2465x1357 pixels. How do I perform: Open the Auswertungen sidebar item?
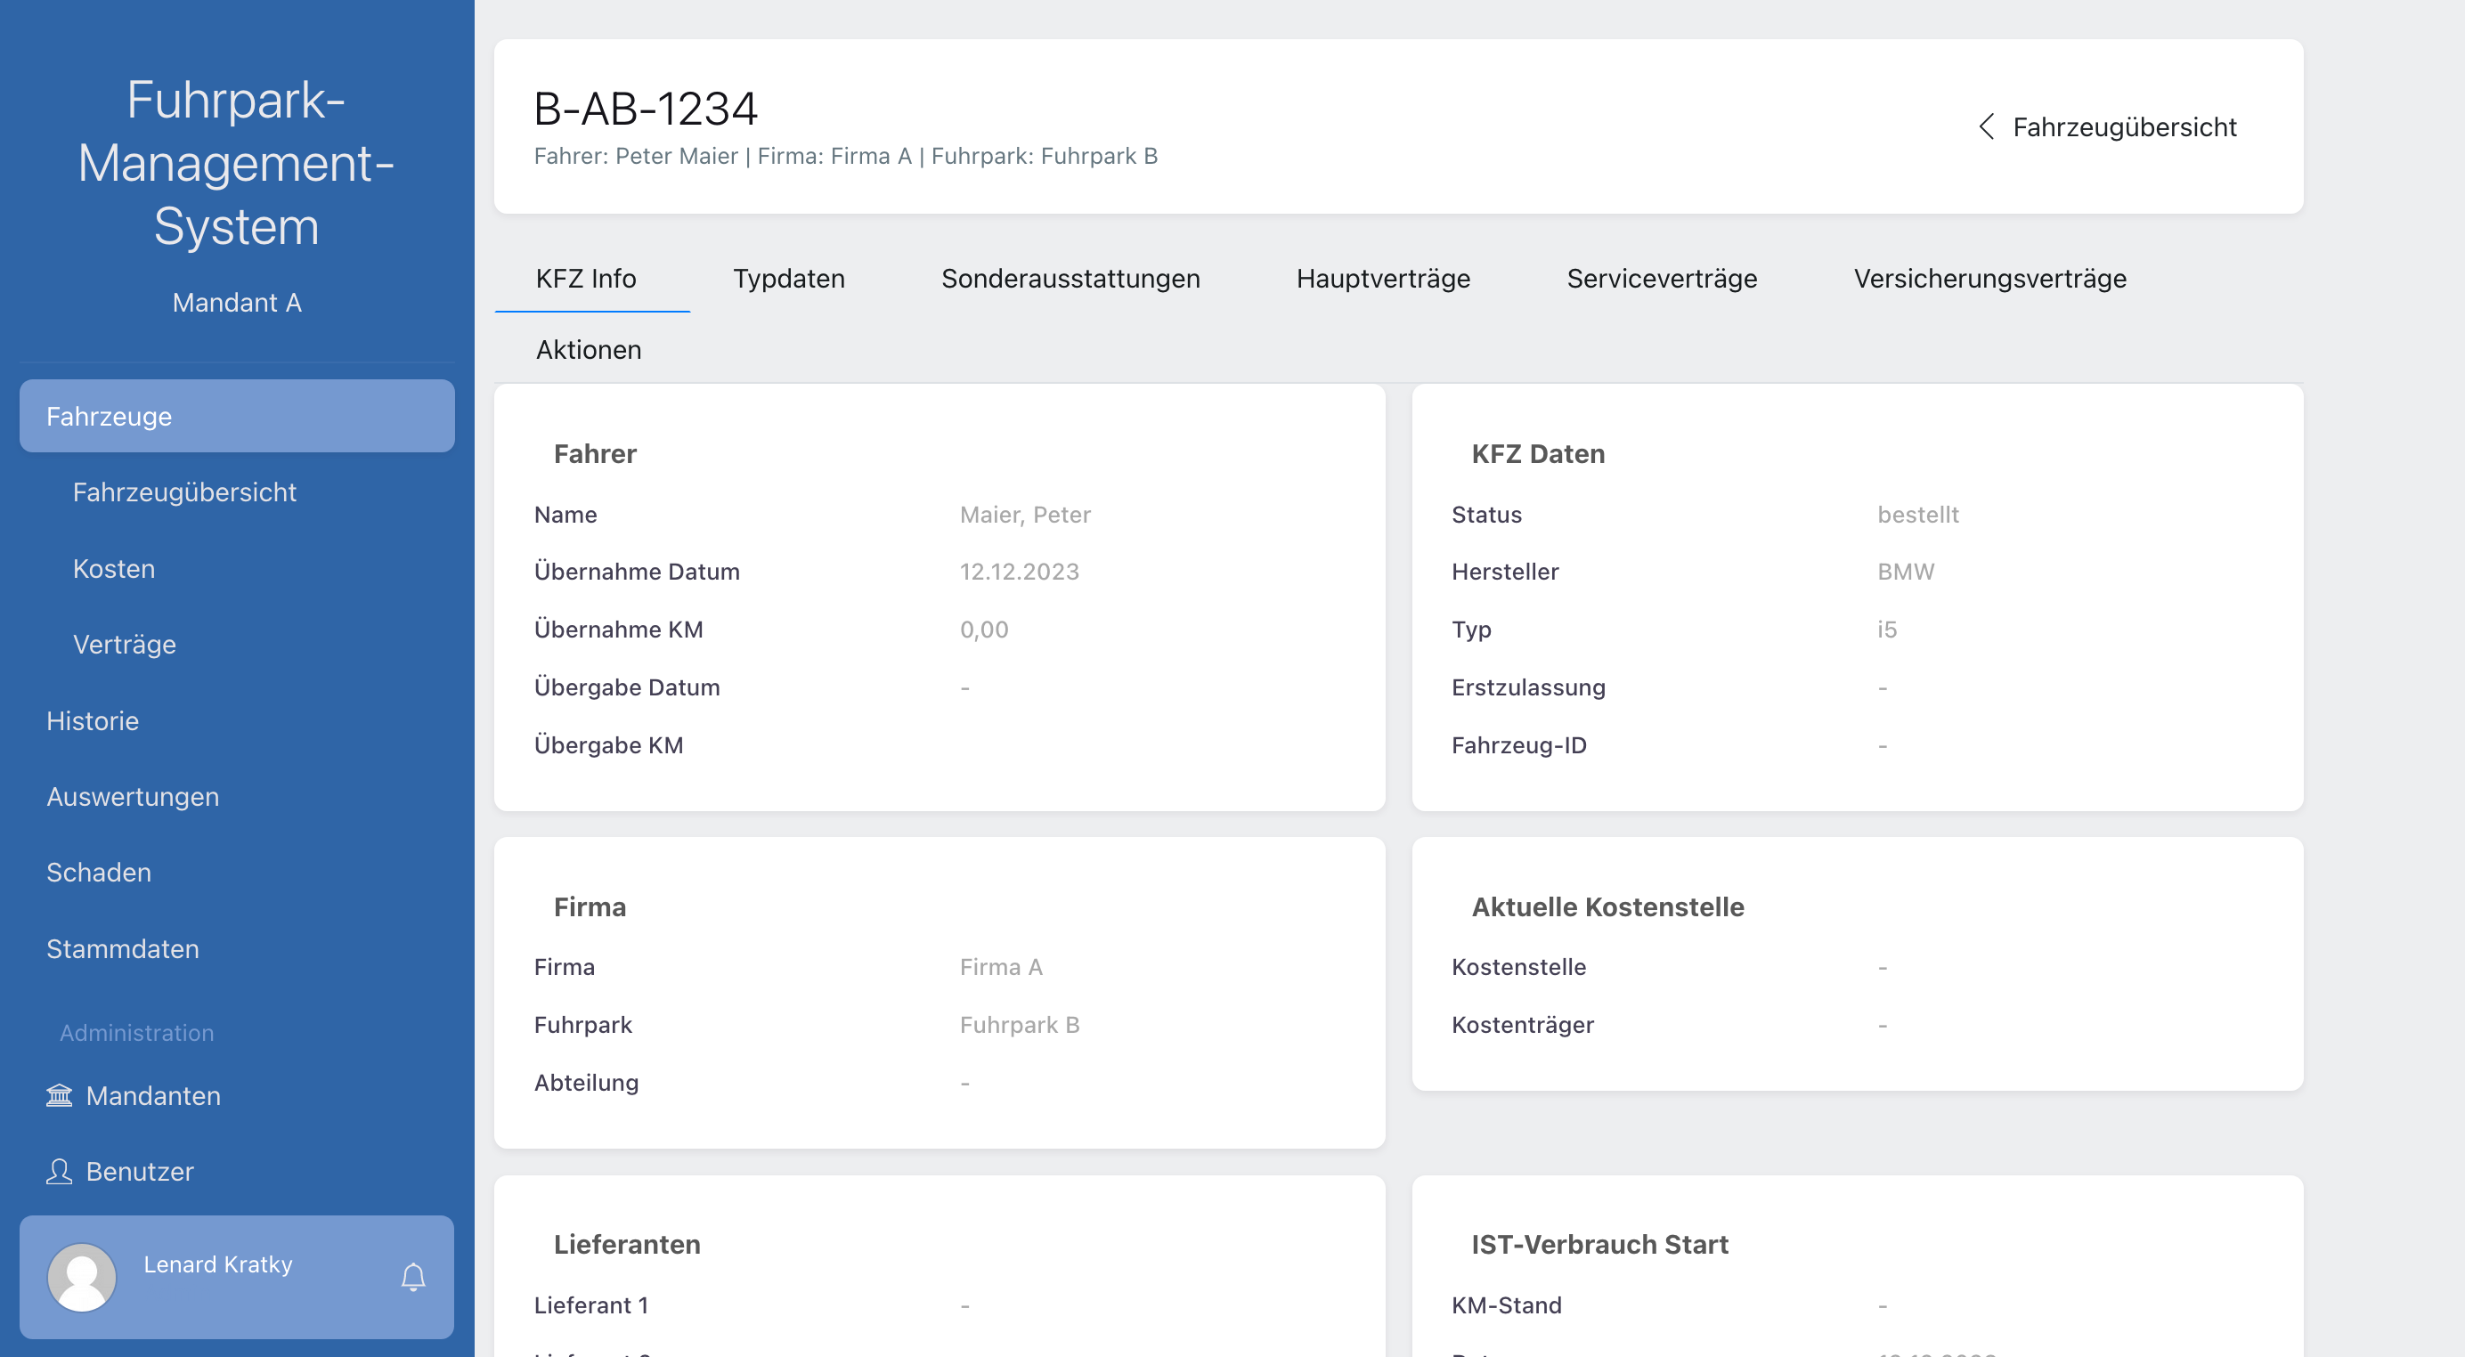(x=133, y=796)
